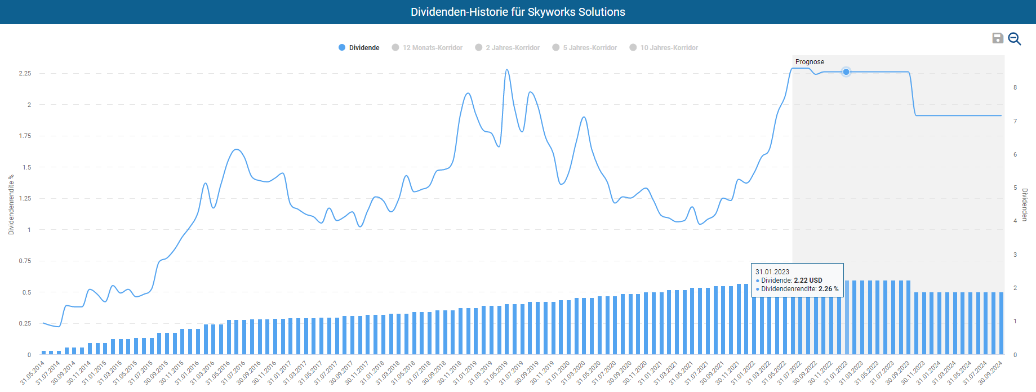Click the Dividendenrendite % axis title
Viewport: 1036px width, 392px height.
click(11, 204)
